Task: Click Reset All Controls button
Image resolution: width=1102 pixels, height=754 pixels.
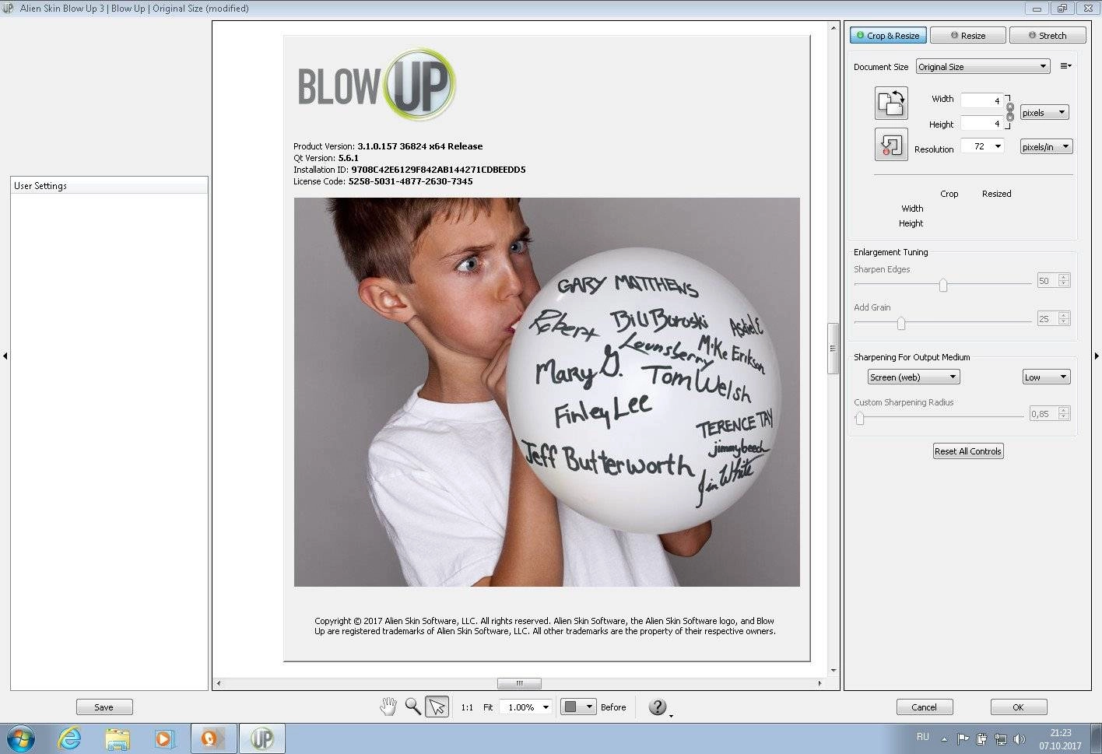Action: [x=968, y=451]
